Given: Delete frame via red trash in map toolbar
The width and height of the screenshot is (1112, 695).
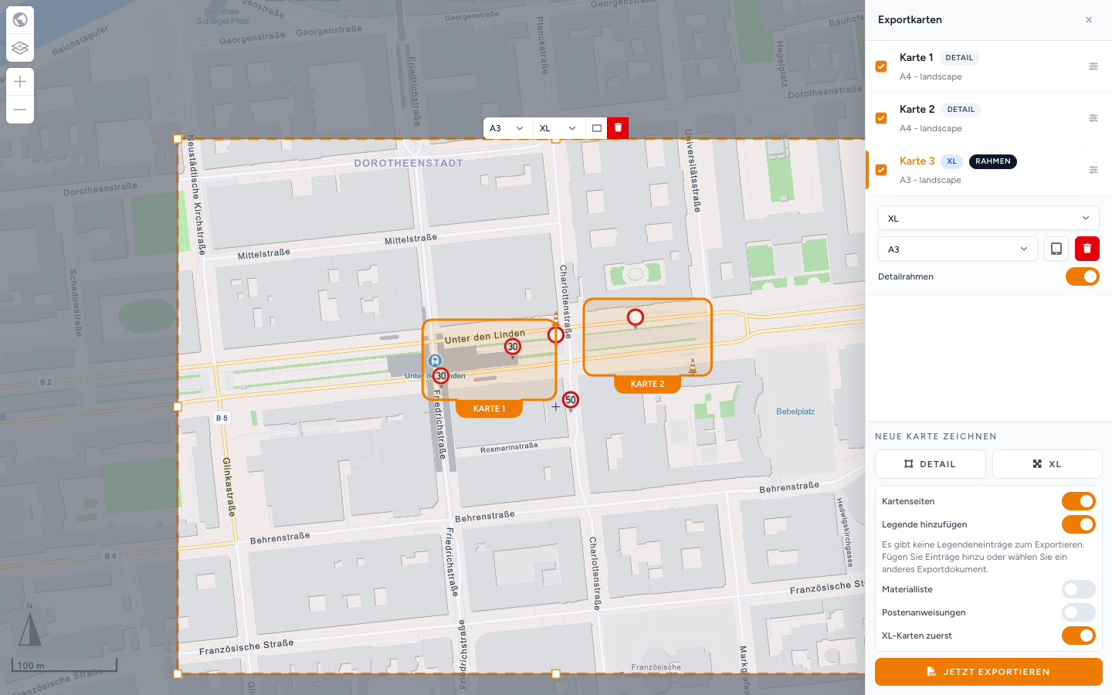Looking at the screenshot, I should coord(618,128).
